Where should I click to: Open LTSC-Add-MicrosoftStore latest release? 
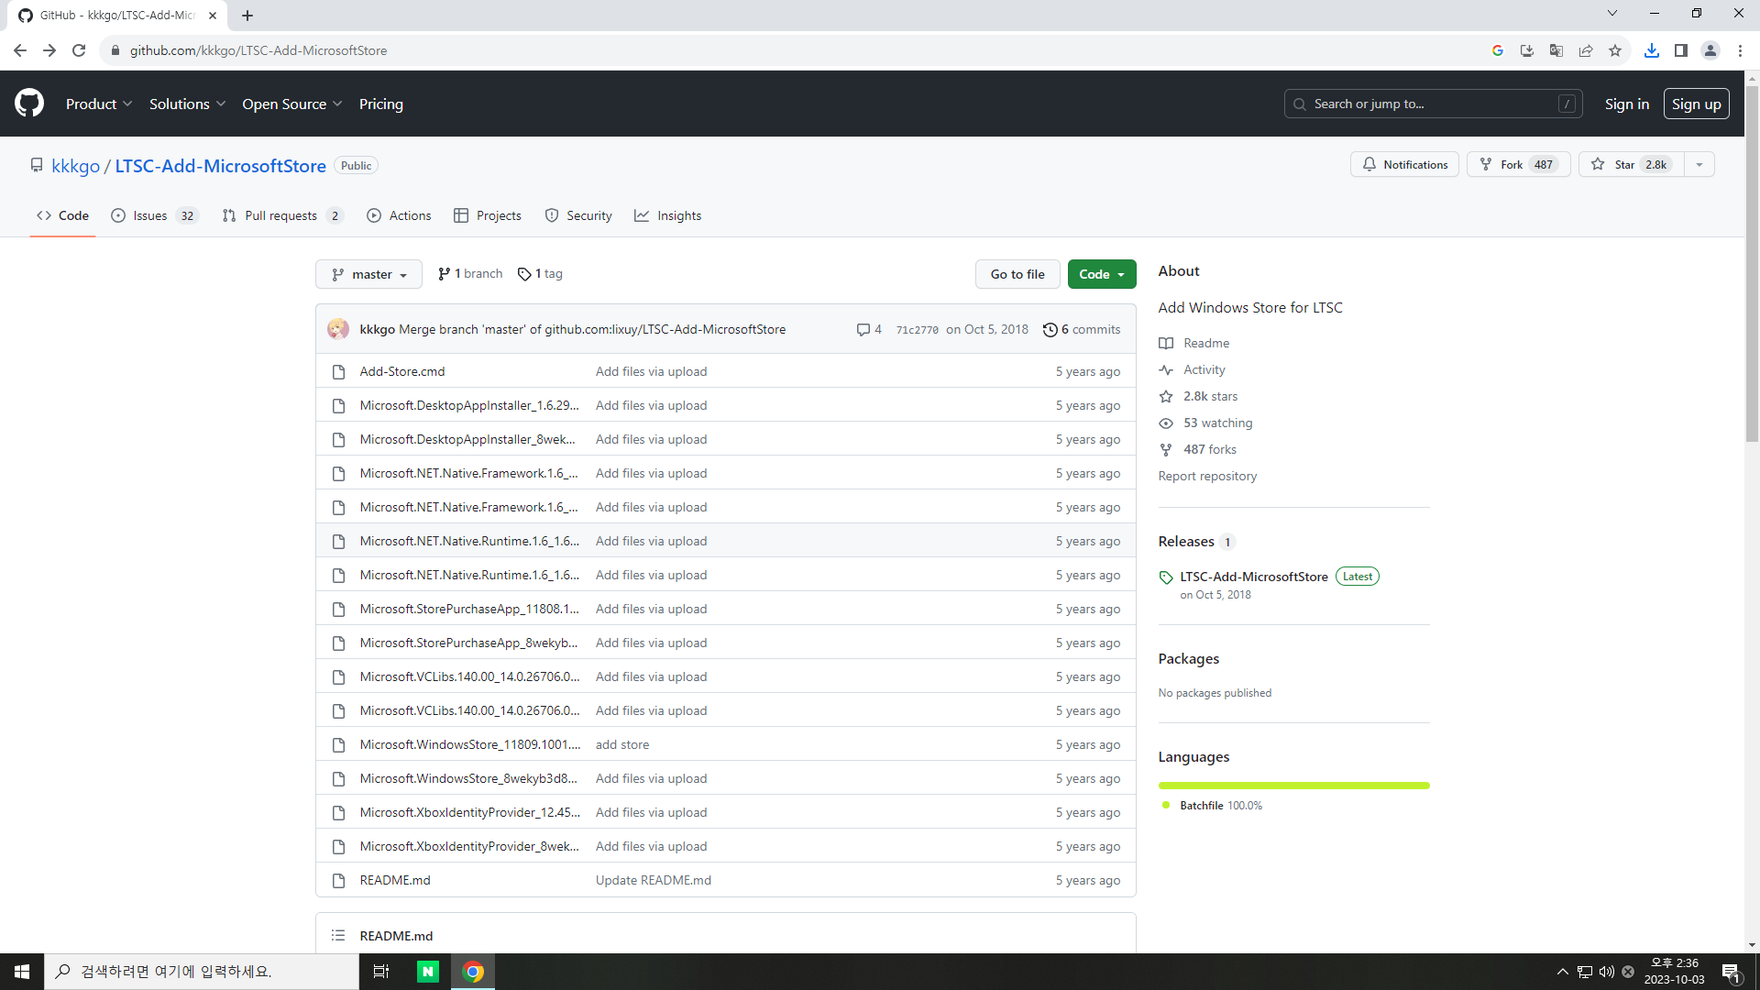pyautogui.click(x=1253, y=577)
